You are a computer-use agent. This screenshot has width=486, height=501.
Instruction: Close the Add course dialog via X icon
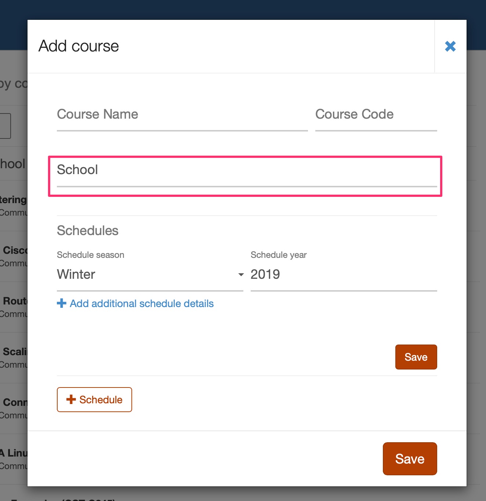click(450, 46)
